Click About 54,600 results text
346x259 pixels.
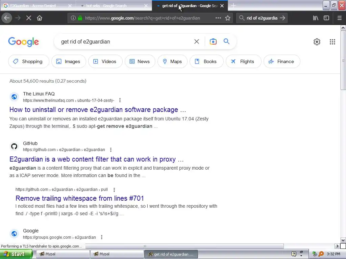pyautogui.click(x=48, y=81)
